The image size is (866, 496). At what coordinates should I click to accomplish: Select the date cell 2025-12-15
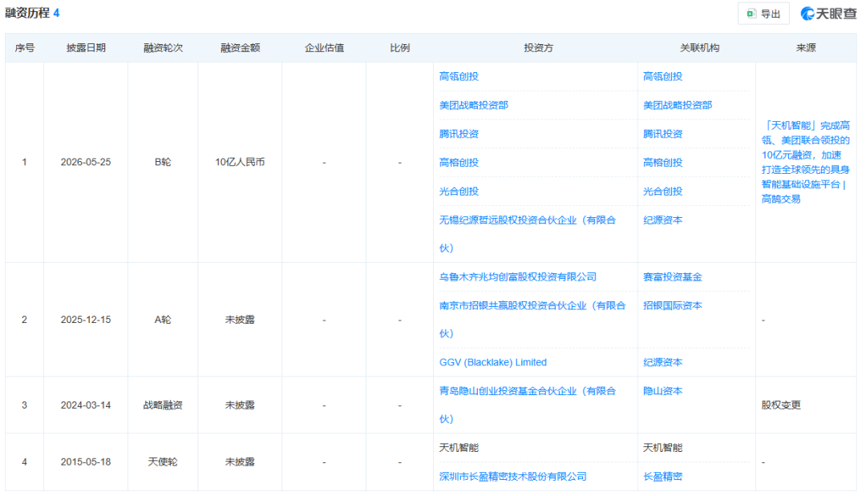click(x=86, y=320)
